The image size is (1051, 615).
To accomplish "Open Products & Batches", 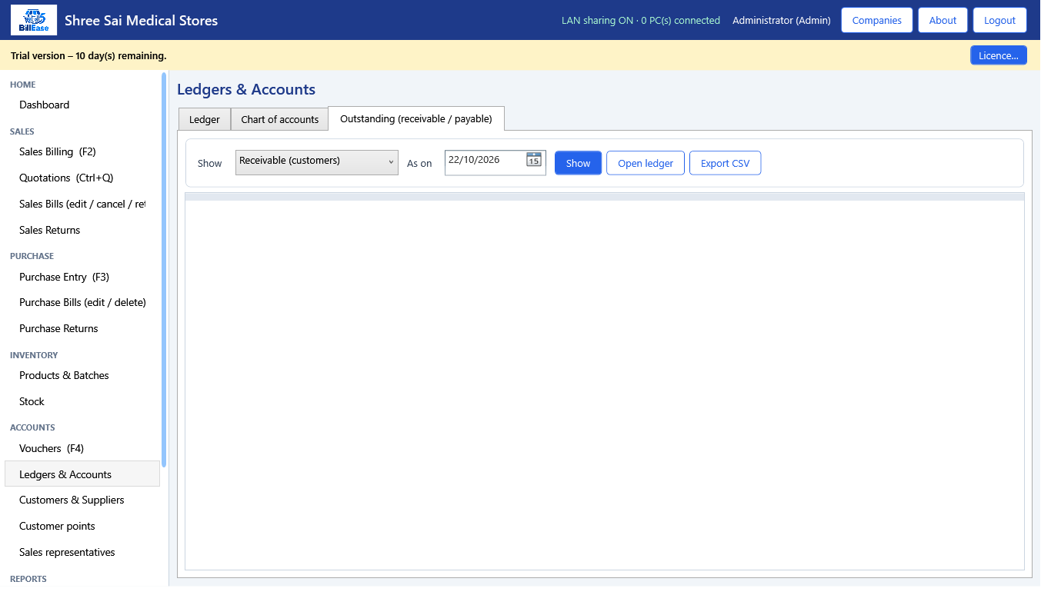I will (82, 375).
